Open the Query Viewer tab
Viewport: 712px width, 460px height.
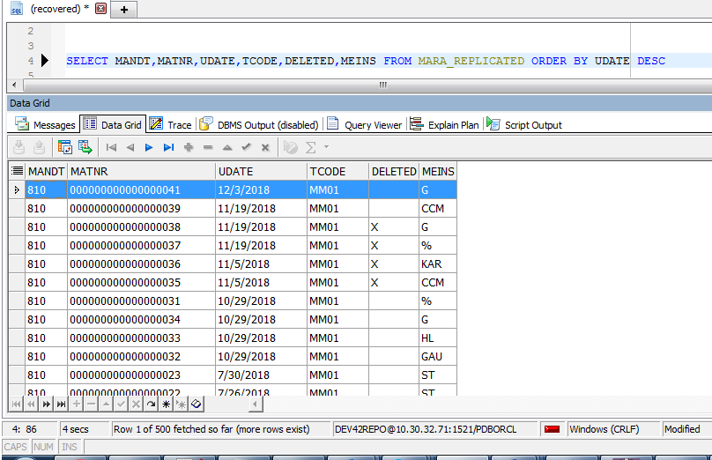365,124
